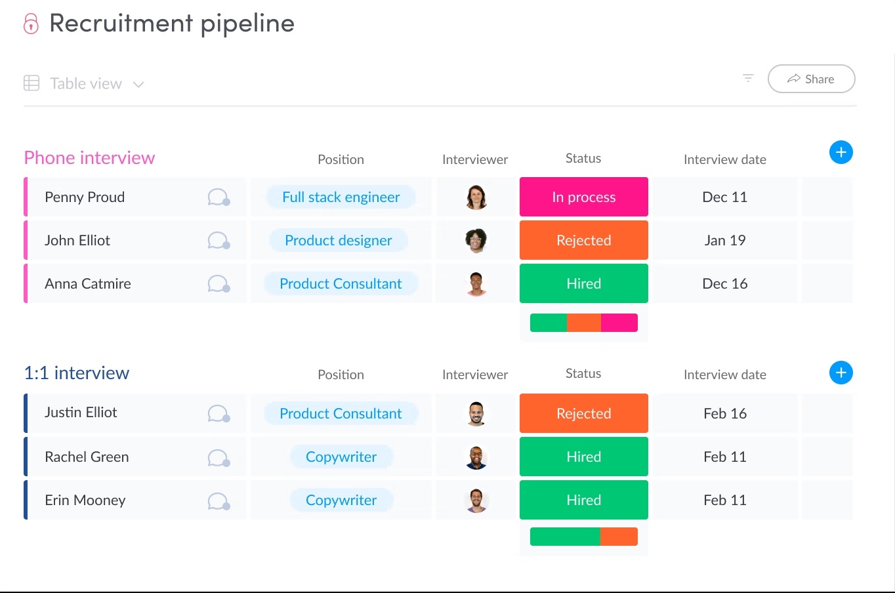
Task: Open Penny Proud's In process status
Action: tap(583, 197)
